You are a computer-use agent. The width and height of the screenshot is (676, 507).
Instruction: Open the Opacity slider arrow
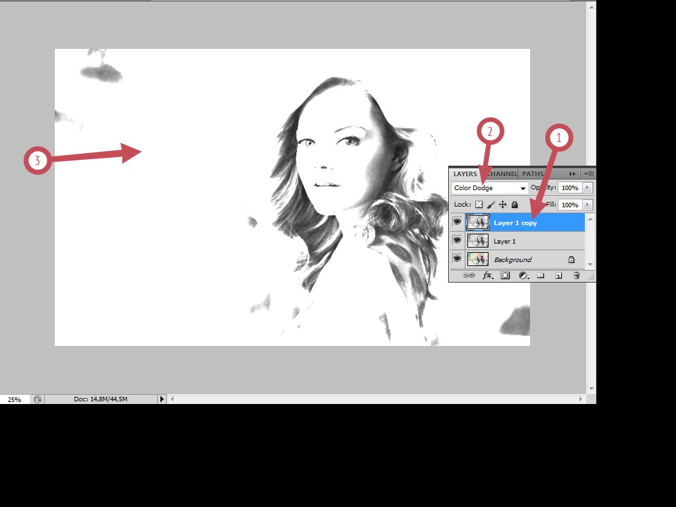(587, 187)
